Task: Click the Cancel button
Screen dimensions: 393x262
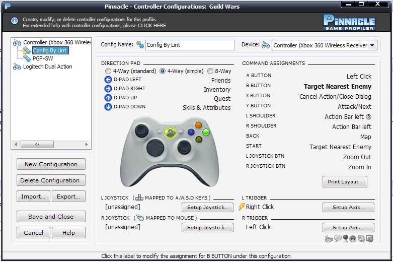Action: pyautogui.click(x=33, y=233)
